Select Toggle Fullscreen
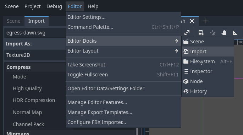This screenshot has width=243, height=135. coord(123,75)
